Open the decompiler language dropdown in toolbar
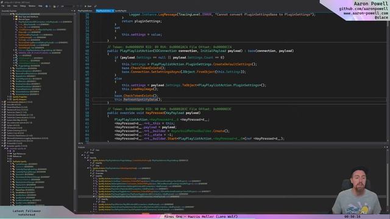The height and width of the screenshot is (219, 390). [x=68, y=6]
